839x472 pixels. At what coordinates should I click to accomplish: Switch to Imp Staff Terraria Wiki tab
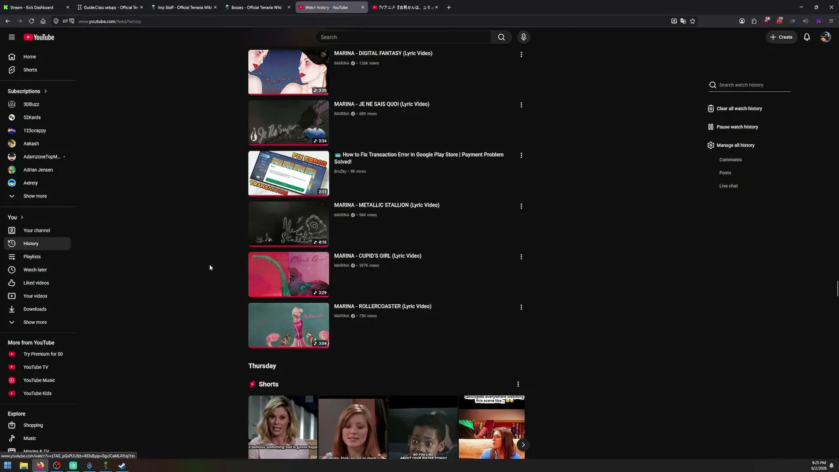[x=184, y=7]
